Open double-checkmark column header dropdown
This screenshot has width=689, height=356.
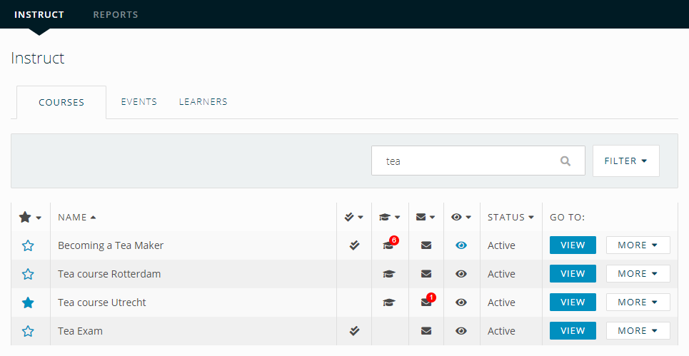click(353, 218)
